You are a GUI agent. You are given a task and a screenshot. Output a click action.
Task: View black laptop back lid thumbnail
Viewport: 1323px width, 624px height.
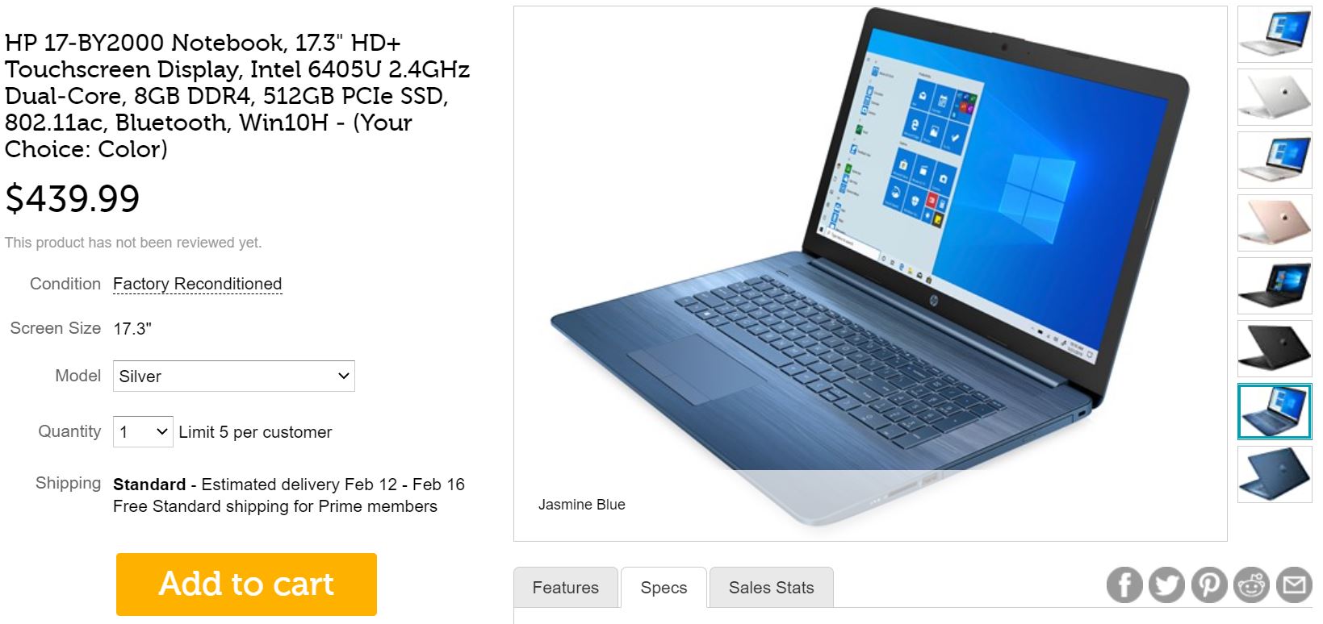coord(1275,349)
